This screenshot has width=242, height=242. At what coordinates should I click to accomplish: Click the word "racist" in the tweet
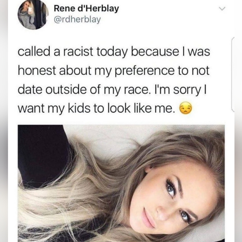pyautogui.click(x=78, y=52)
